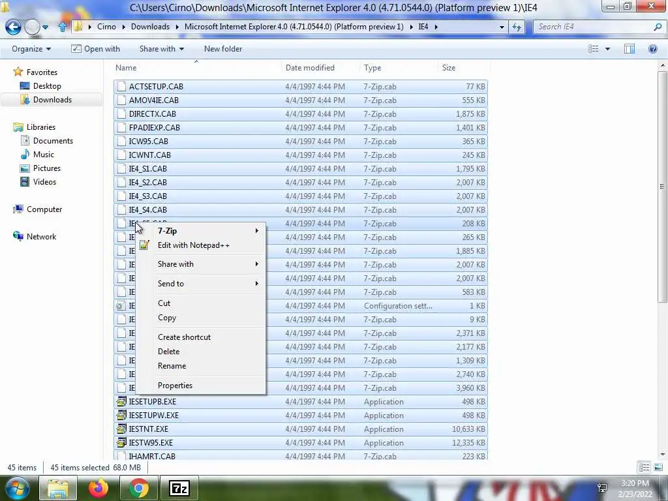Click the Cirno breadcrumb in address bar
668x501 pixels.
tap(106, 26)
